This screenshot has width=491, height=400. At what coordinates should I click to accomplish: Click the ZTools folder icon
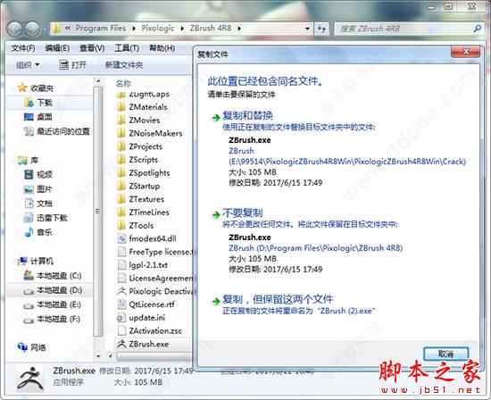coord(121,226)
